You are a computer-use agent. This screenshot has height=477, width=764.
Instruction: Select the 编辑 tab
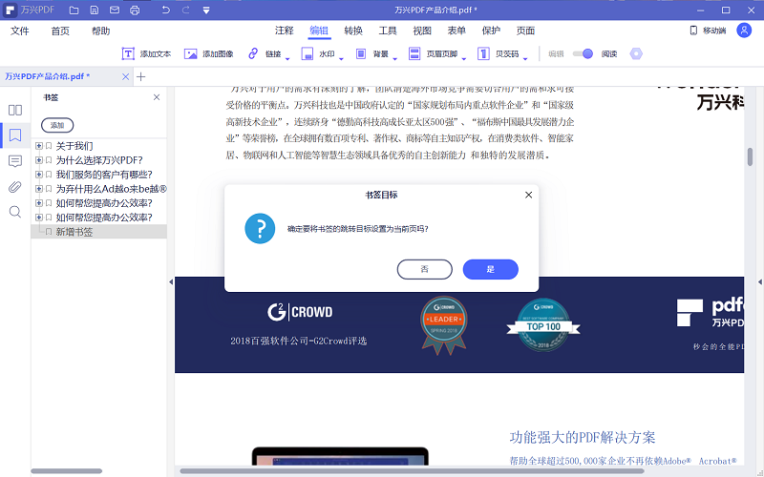[319, 31]
